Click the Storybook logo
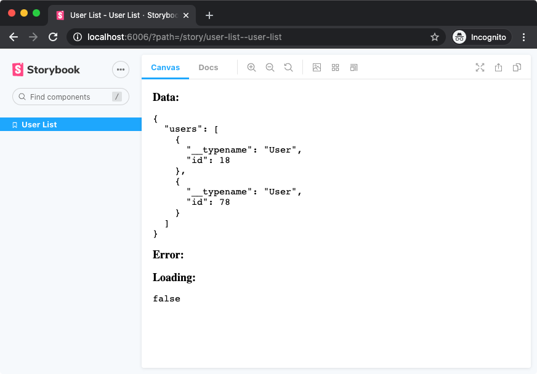The height and width of the screenshot is (374, 537). click(x=46, y=70)
